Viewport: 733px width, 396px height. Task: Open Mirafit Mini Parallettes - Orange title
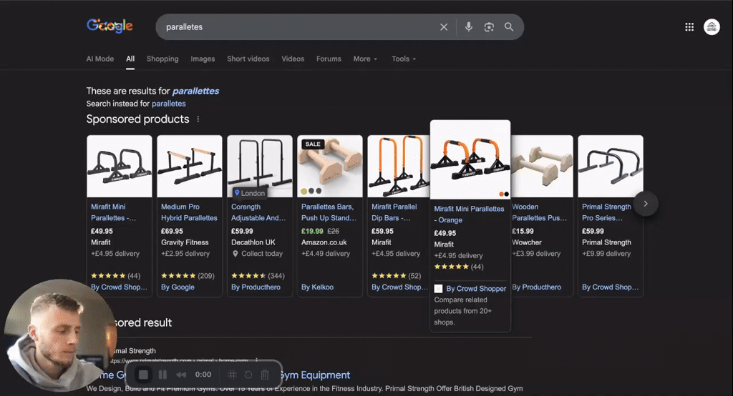point(469,214)
